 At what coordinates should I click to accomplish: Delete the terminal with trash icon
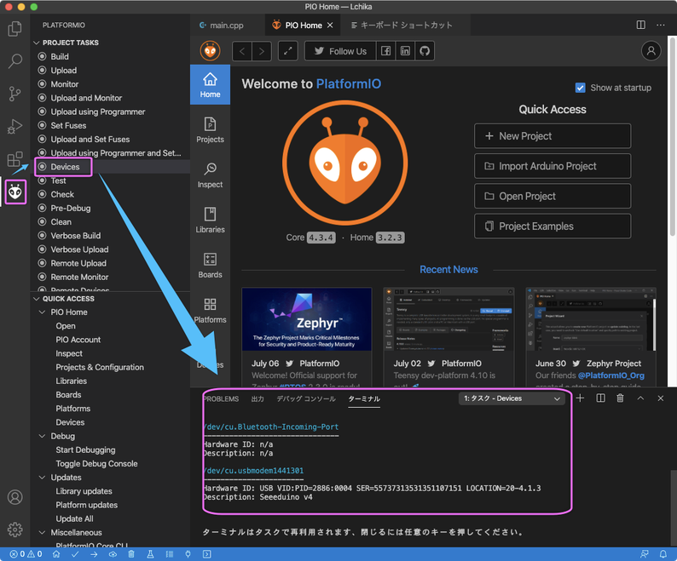620,398
